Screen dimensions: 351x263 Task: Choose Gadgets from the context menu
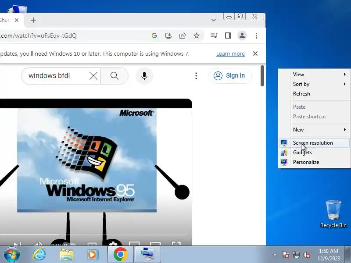314,153
